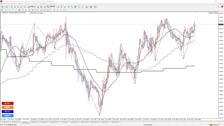The image size is (224, 126).
Task: Select the M30 timeframe button
Action: (48, 10)
